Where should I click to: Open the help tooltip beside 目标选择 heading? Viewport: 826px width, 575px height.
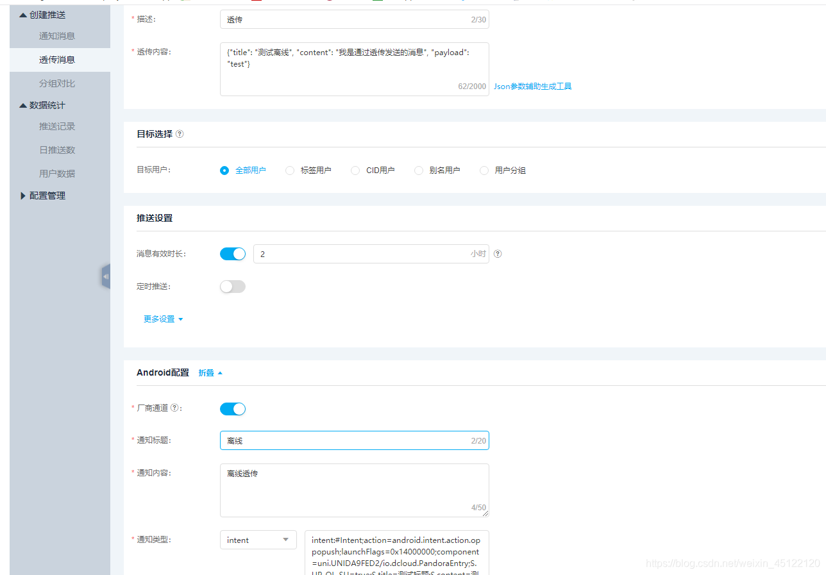coord(180,133)
